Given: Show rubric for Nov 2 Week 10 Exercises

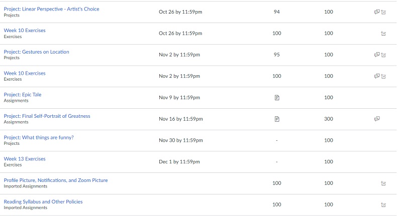Looking at the screenshot, I should point(383,77).
